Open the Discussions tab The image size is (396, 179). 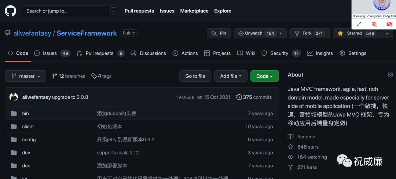pos(148,53)
